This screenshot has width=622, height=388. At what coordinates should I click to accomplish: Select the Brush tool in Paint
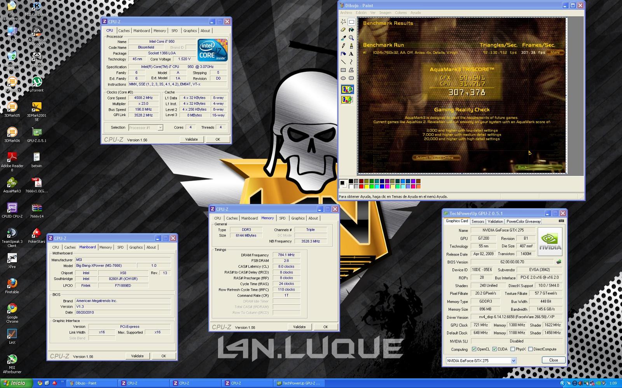(x=351, y=46)
